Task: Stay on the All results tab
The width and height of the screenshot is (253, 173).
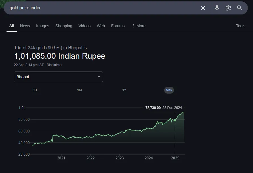Action: click(x=12, y=26)
